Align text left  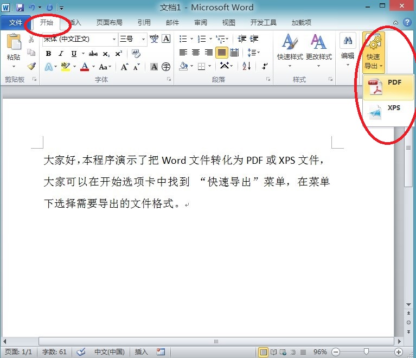(183, 52)
